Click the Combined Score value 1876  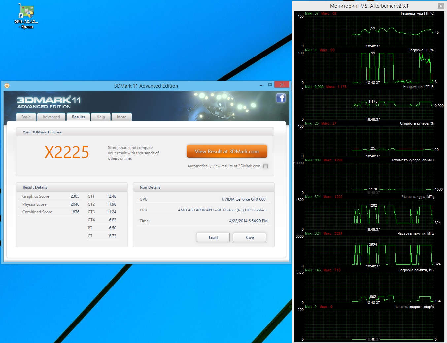pos(75,212)
